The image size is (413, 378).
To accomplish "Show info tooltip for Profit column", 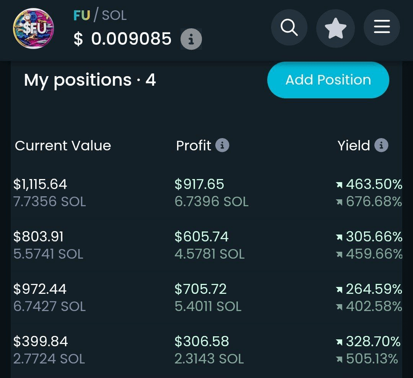I will coord(222,145).
